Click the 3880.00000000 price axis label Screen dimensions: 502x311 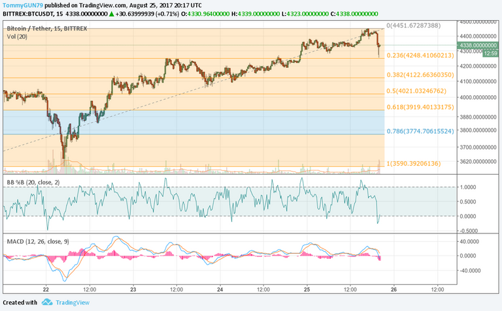coord(478,117)
